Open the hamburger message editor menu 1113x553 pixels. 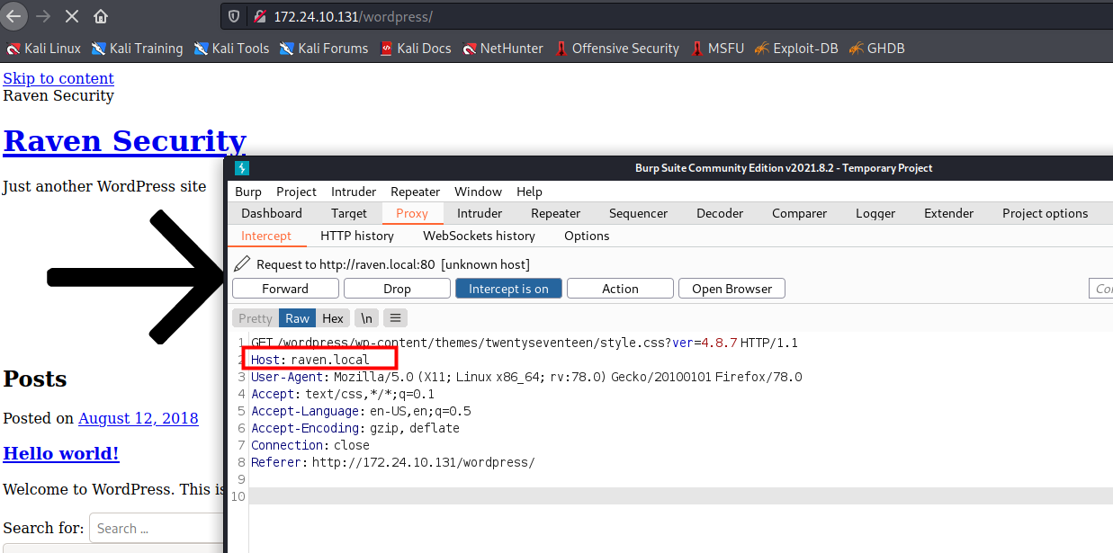395,318
